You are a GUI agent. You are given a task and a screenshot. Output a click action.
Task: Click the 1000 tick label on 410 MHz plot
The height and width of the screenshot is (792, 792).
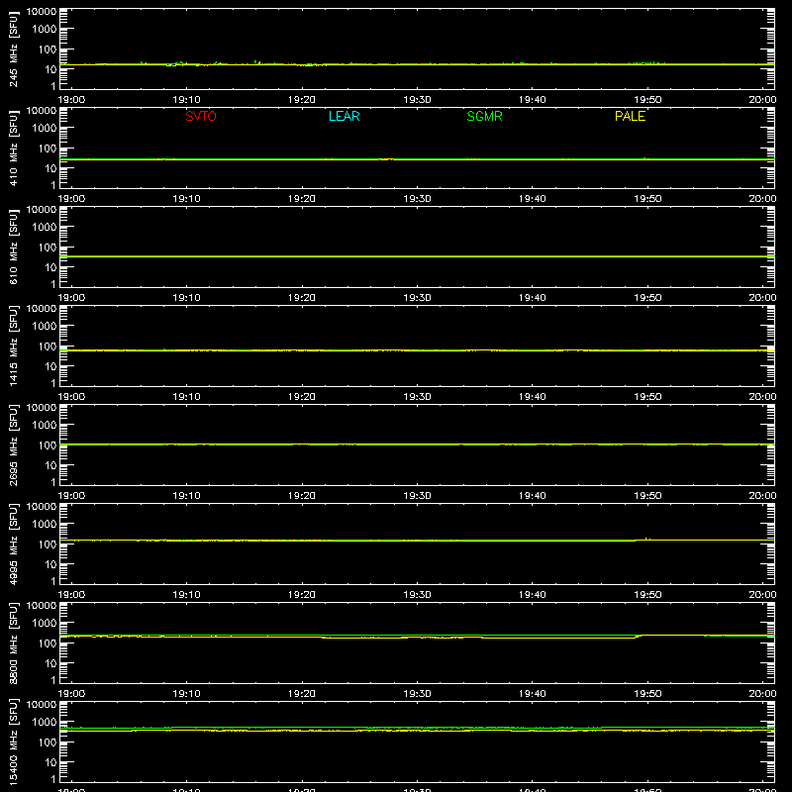[45, 129]
